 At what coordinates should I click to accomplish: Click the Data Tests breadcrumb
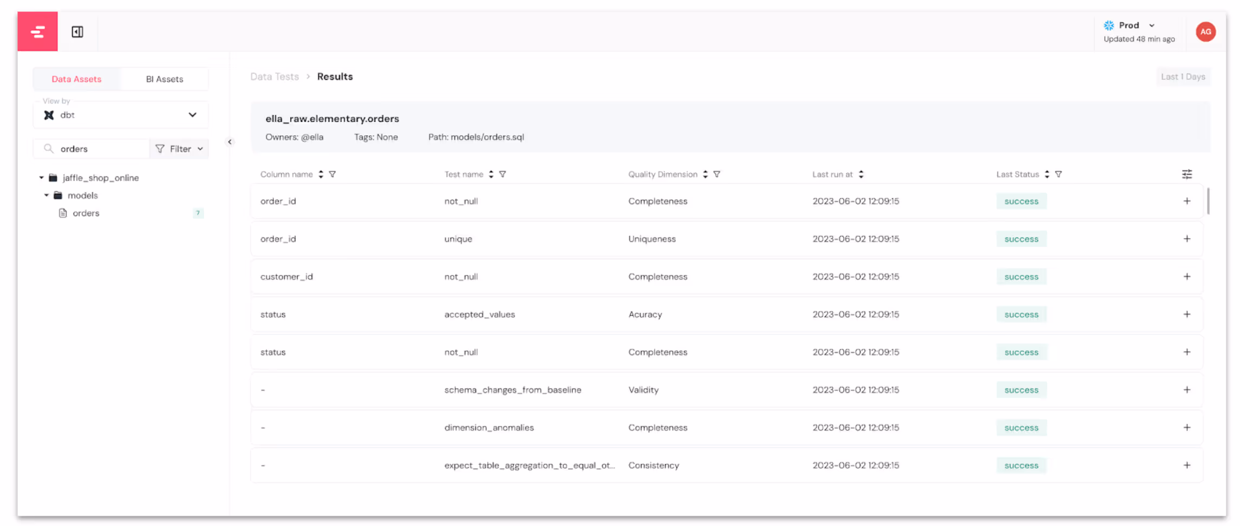275,76
